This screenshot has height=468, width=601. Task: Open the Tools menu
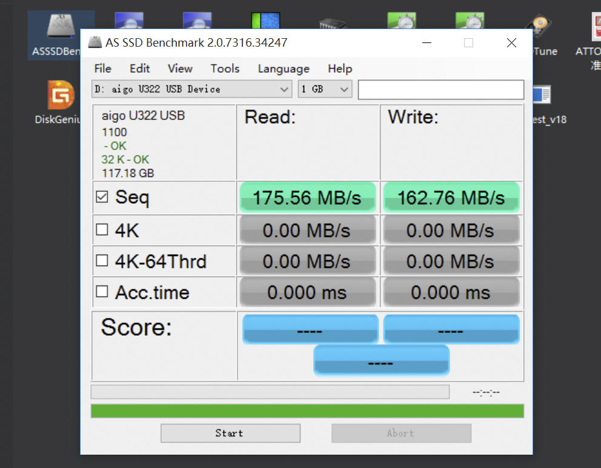225,69
